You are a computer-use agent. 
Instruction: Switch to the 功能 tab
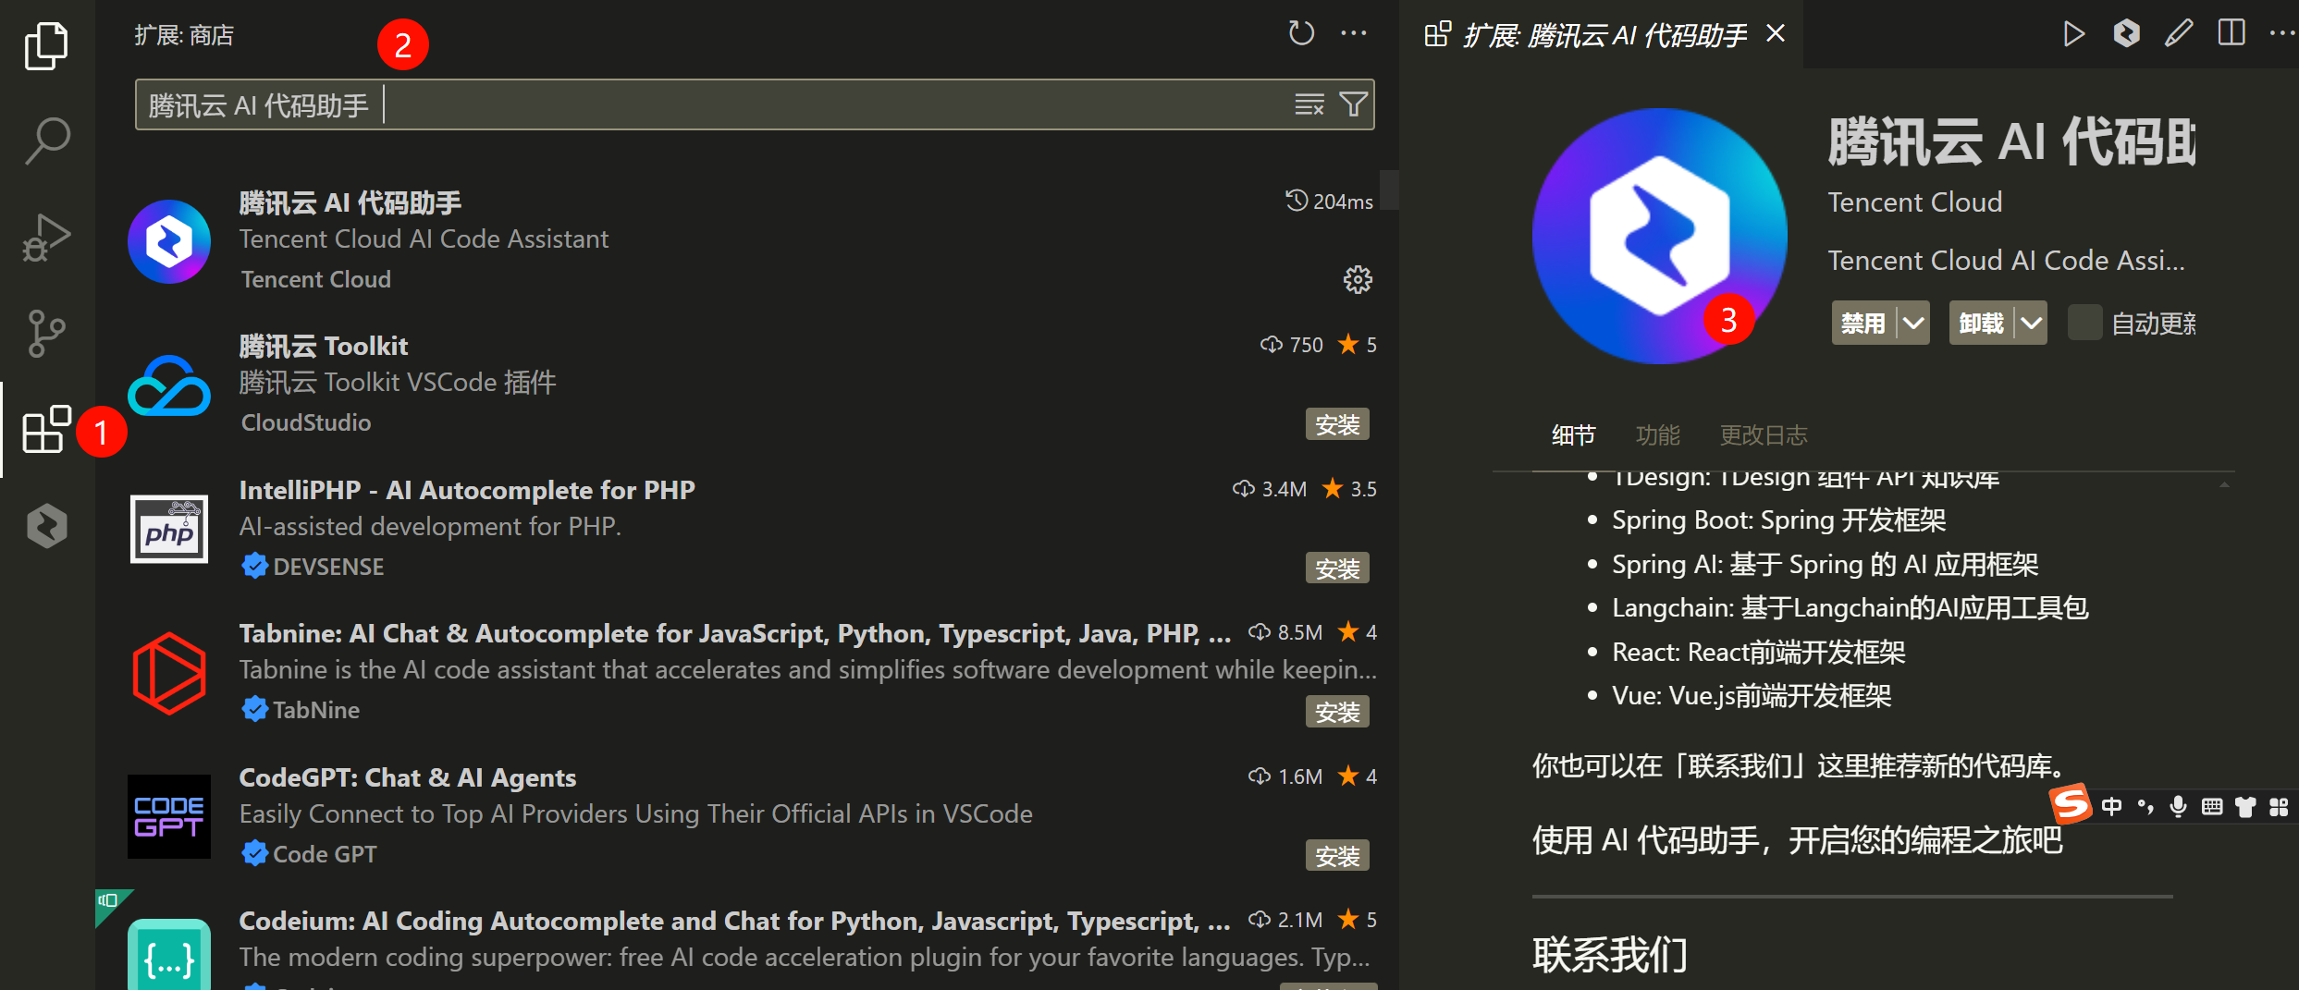[x=1658, y=435]
